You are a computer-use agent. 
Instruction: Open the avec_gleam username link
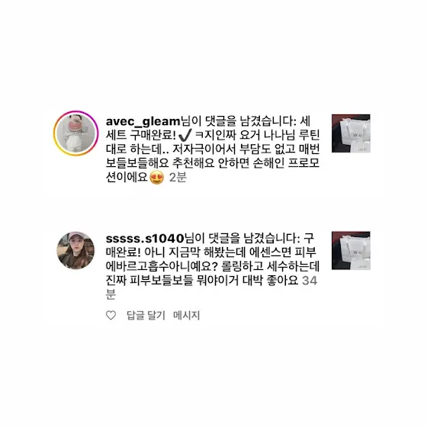pos(143,121)
